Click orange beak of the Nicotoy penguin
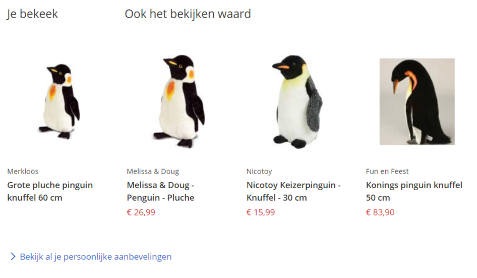 282,67
